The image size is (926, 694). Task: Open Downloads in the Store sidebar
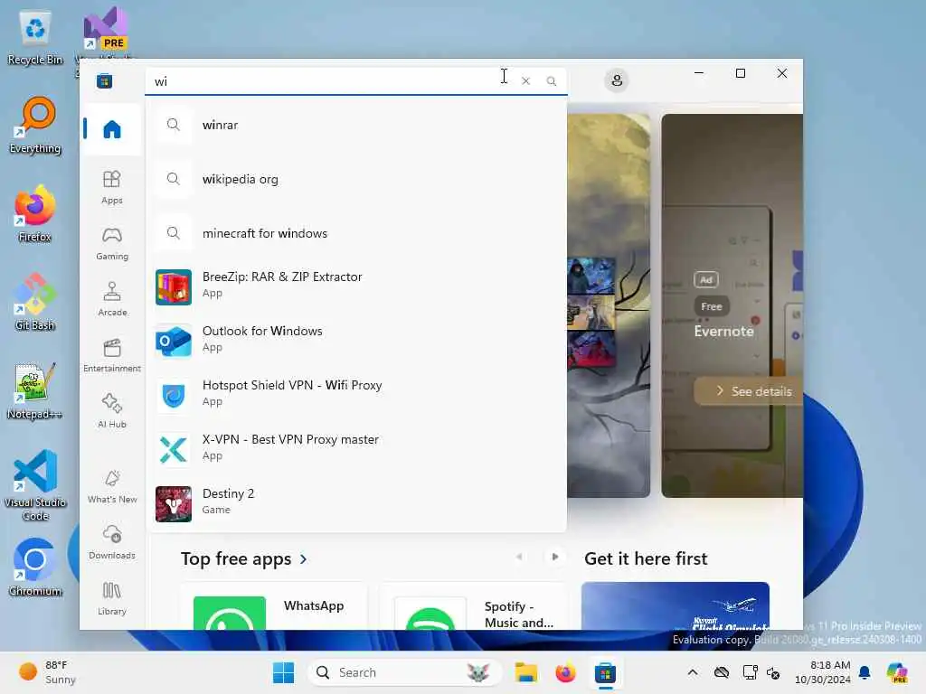(111, 542)
